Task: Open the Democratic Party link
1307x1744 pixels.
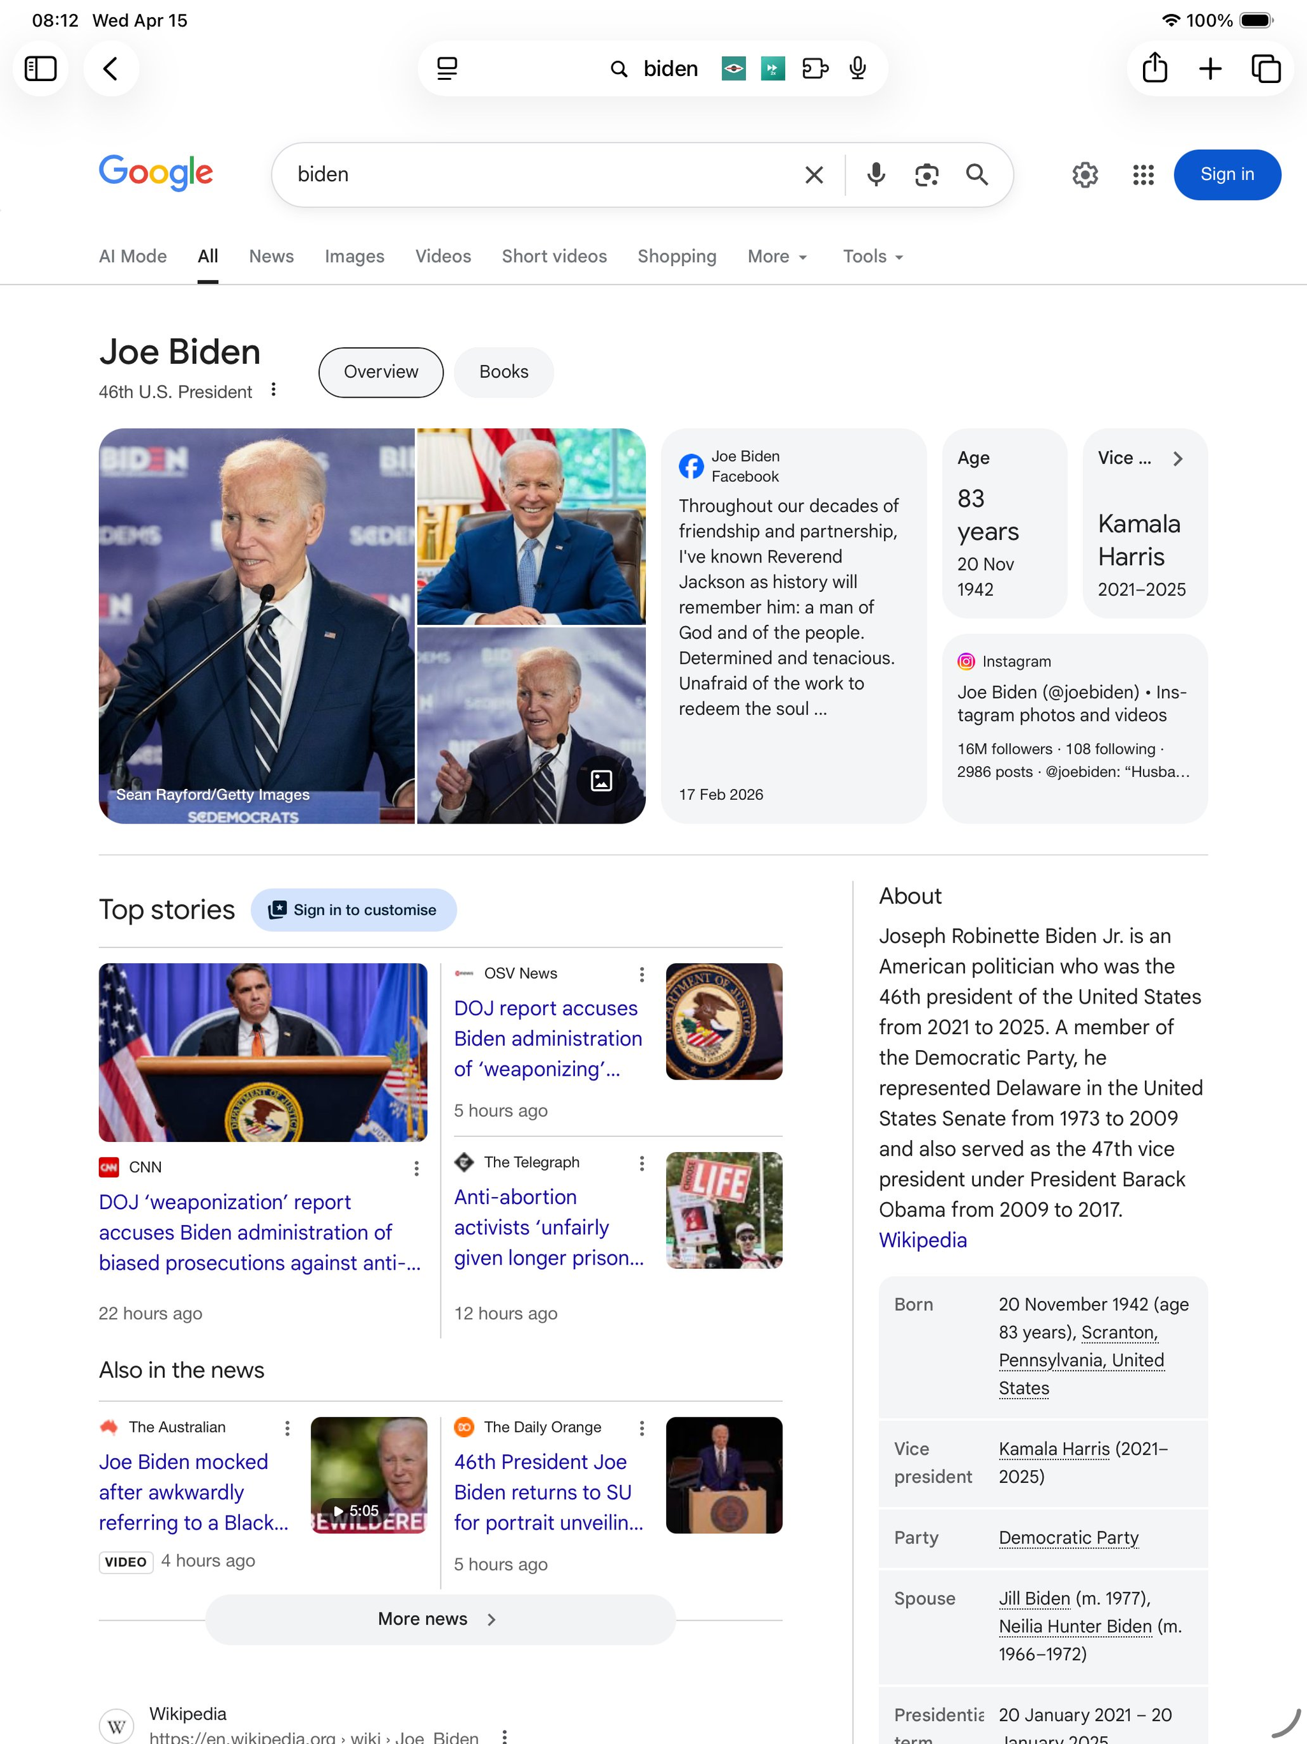Action: (x=1068, y=1537)
